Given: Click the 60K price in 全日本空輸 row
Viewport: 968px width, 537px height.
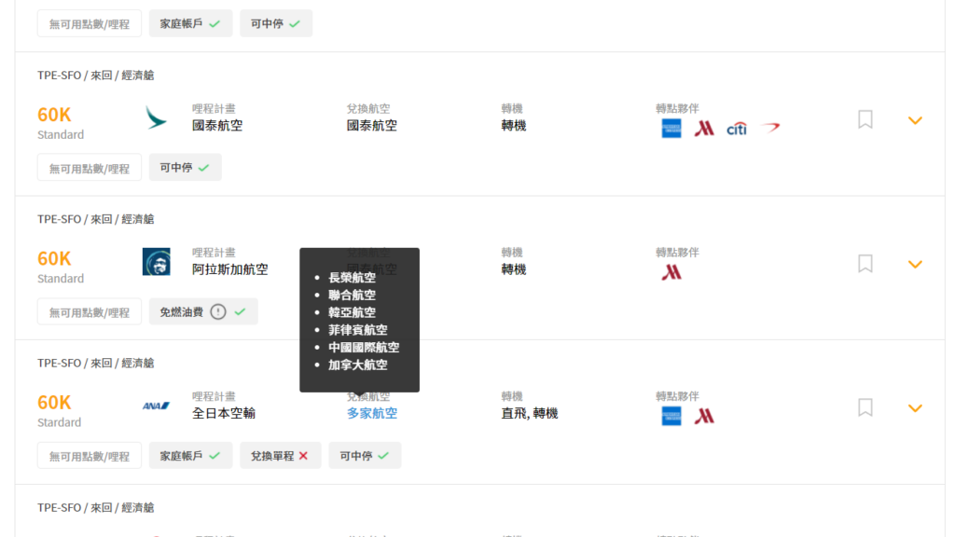Looking at the screenshot, I should click(x=54, y=403).
